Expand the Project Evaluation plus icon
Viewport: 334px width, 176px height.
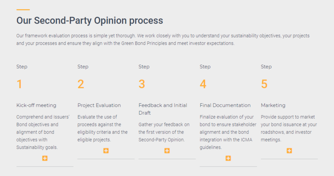point(106,151)
